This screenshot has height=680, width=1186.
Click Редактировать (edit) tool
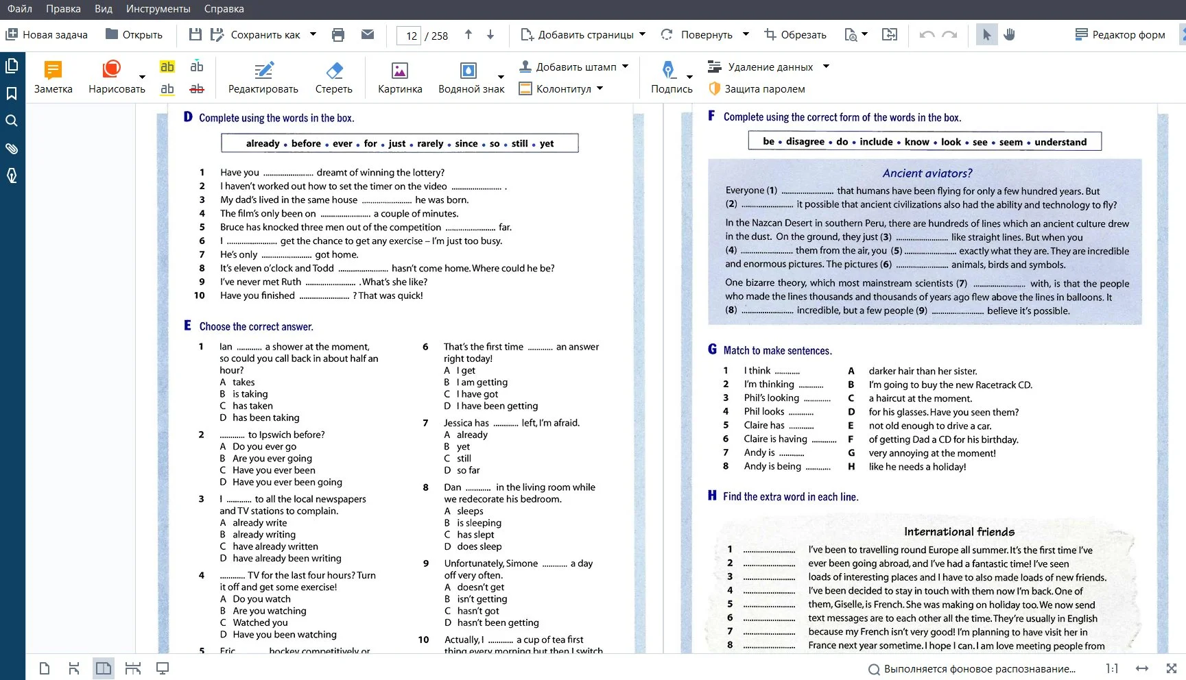pos(263,77)
